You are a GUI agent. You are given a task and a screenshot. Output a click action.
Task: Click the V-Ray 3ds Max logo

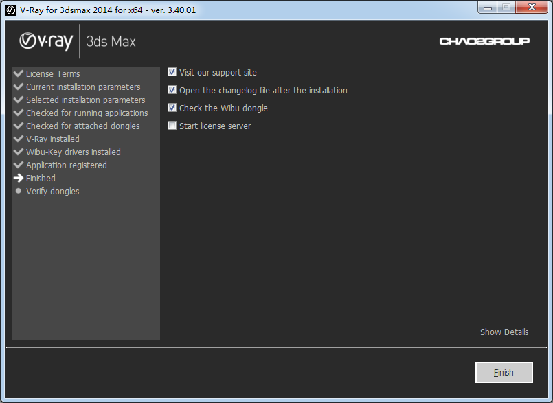(x=78, y=41)
